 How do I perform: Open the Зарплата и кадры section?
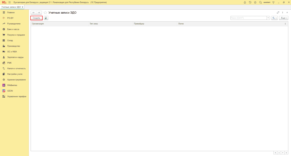coord(15,57)
